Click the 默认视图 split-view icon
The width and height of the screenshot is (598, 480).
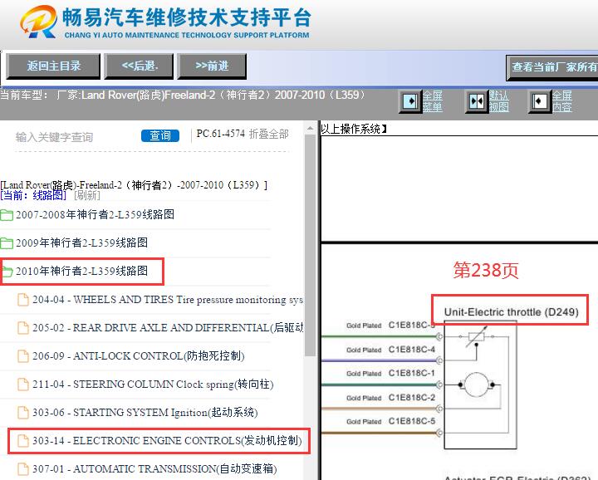pos(477,101)
